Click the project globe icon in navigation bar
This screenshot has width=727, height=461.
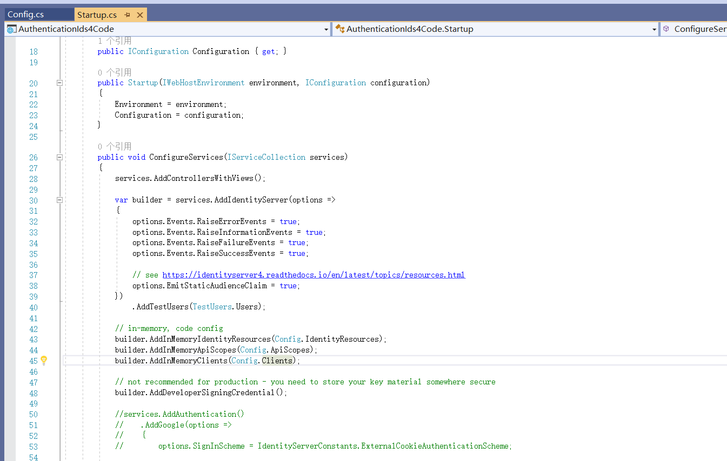(x=11, y=29)
